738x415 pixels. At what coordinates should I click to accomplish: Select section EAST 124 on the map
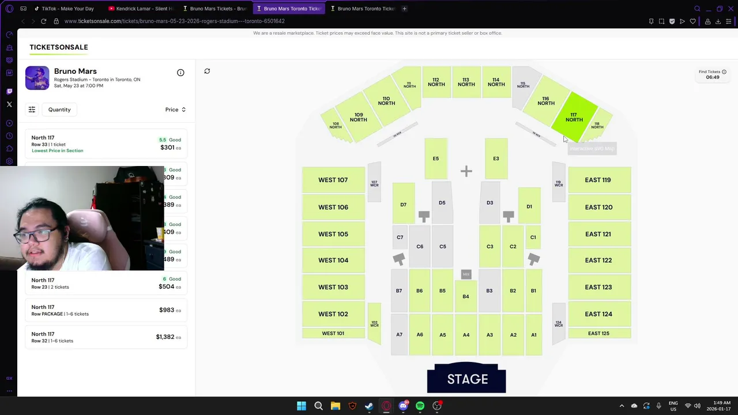coord(598,314)
